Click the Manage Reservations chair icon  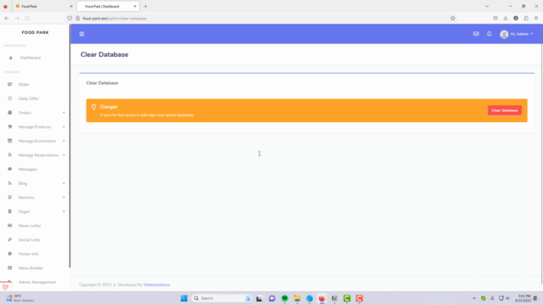9,155
